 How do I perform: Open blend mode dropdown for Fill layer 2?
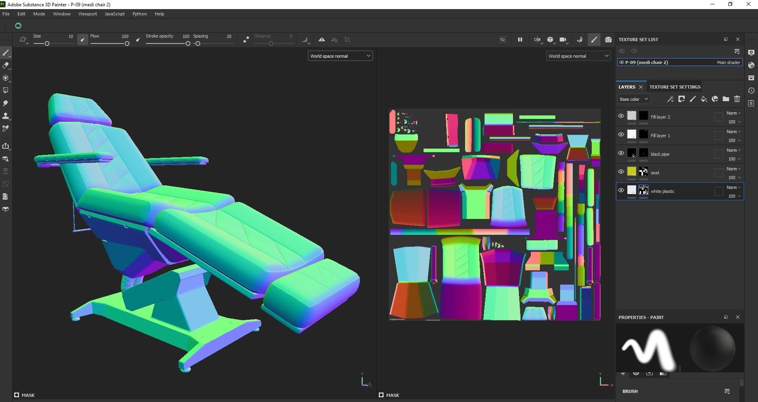[733, 113]
